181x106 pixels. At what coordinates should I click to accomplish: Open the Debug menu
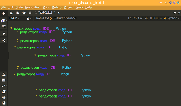click(57, 7)
